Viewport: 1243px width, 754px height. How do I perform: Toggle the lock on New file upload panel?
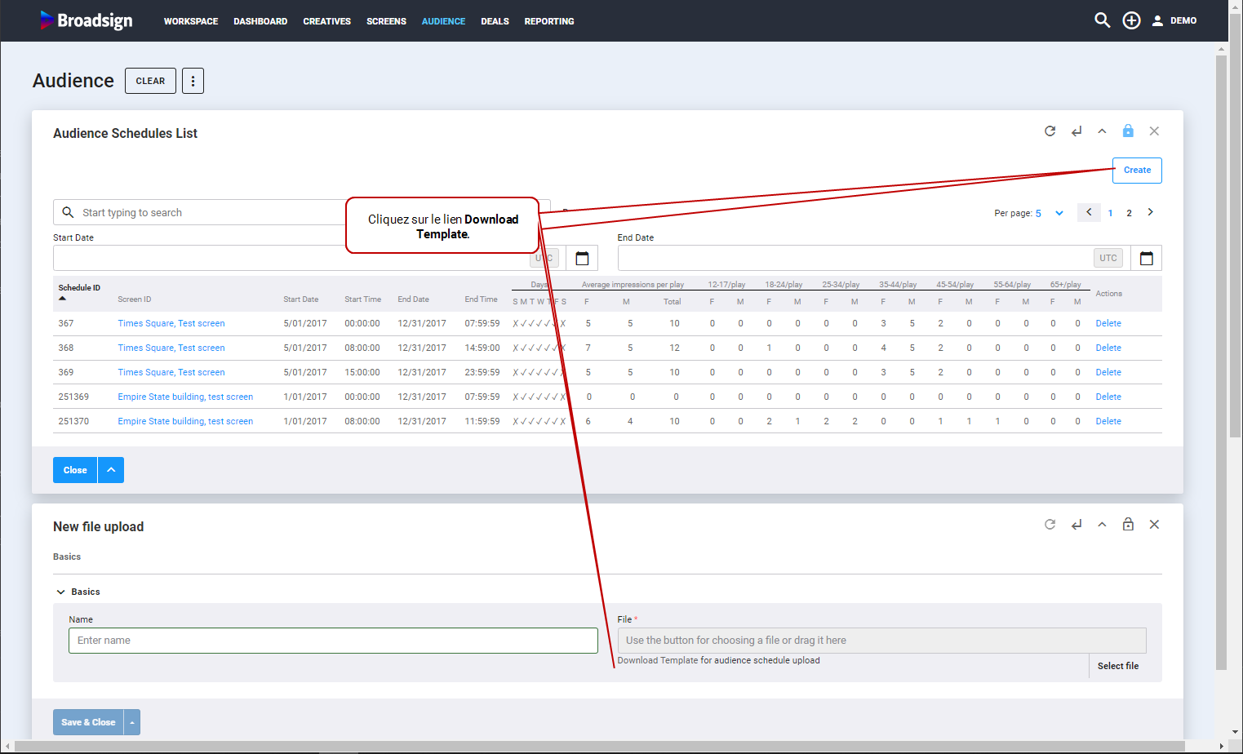click(x=1128, y=525)
